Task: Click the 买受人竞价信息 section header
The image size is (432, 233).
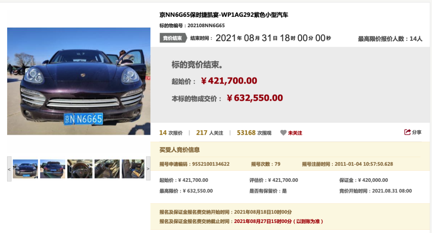Action: [180, 150]
